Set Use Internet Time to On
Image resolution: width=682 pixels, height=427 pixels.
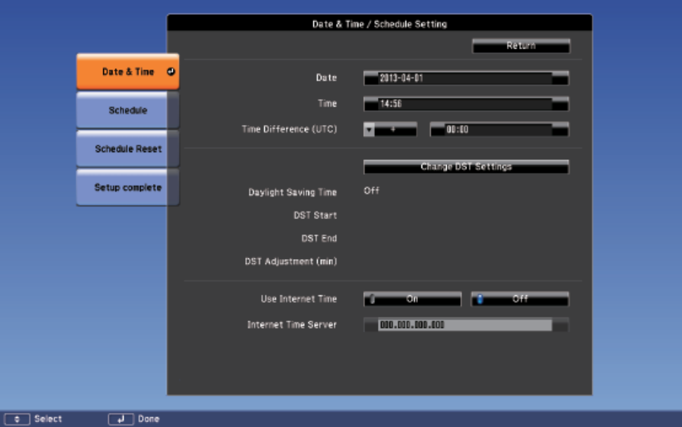click(x=412, y=299)
